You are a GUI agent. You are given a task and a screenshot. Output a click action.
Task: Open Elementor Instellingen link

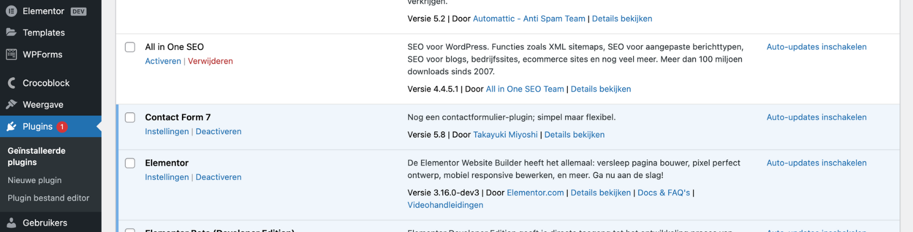pyautogui.click(x=167, y=177)
